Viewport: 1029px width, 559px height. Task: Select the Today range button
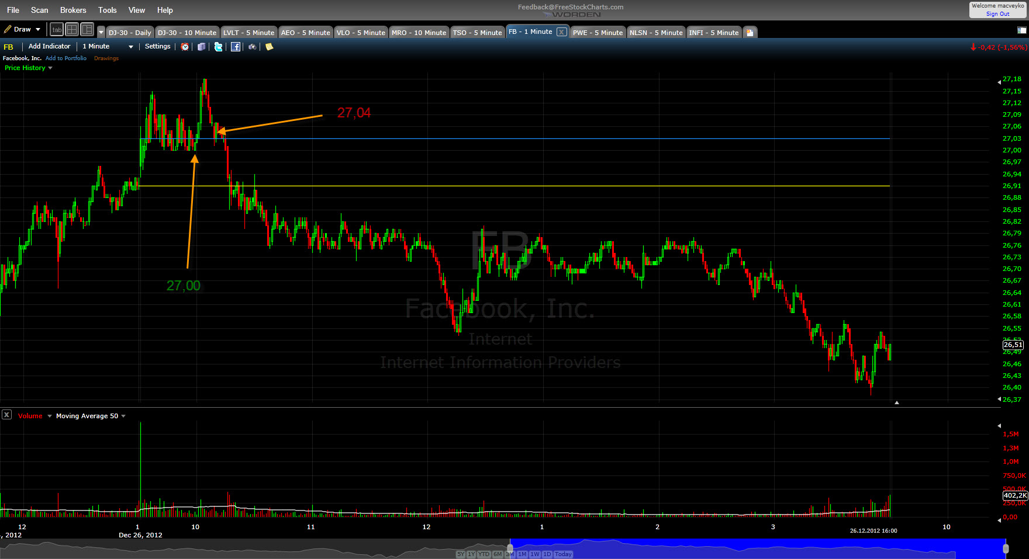point(564,554)
